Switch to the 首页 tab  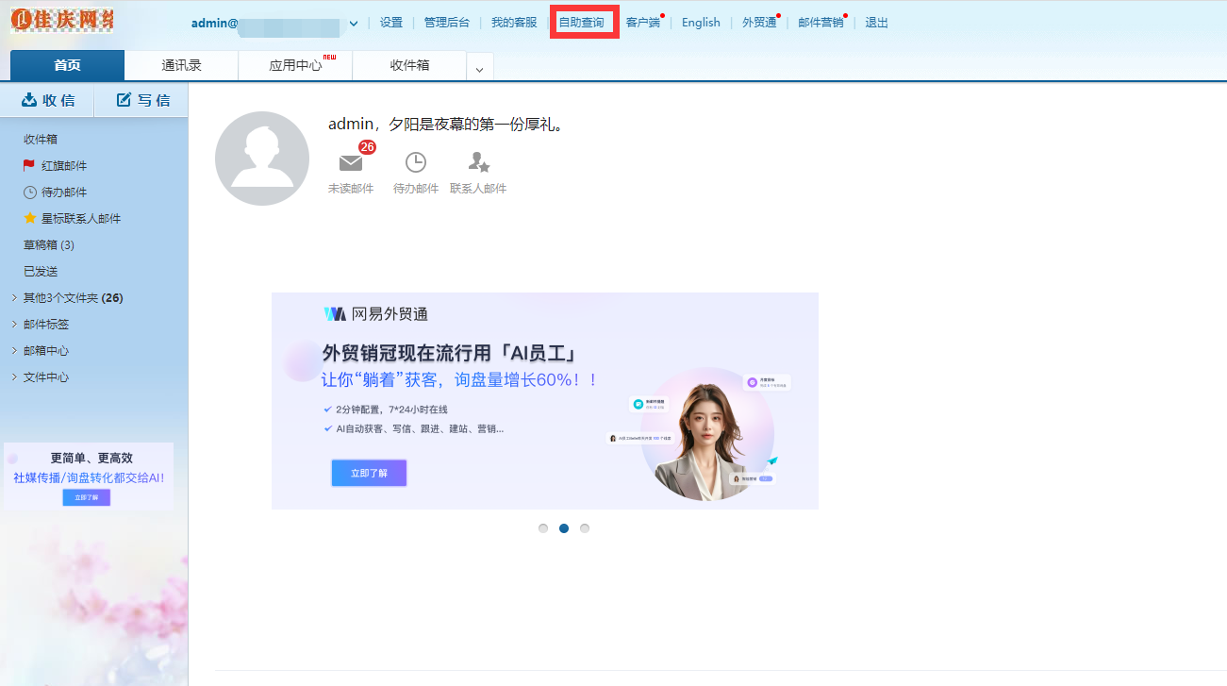point(67,65)
